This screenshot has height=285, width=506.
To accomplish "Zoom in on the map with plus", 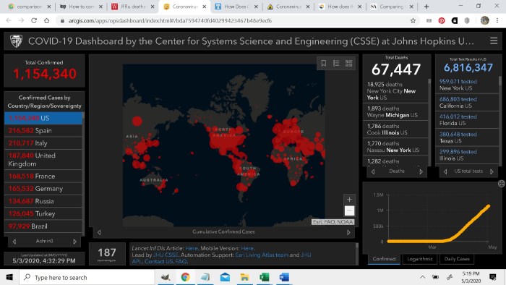I will 349,200.
